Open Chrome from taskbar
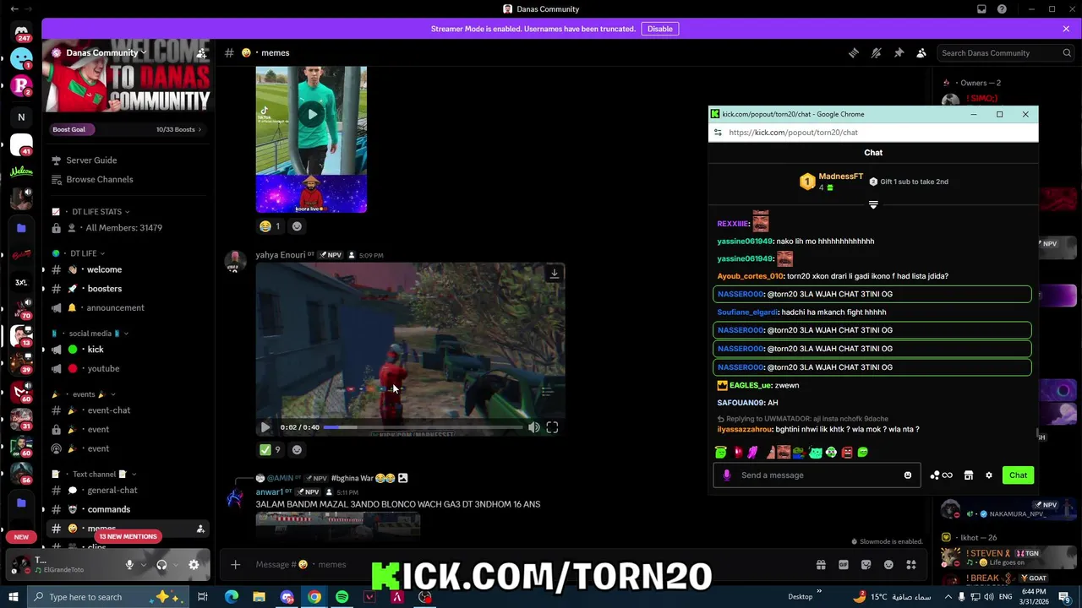Screen dimensions: 1082x608 [x=314, y=597]
